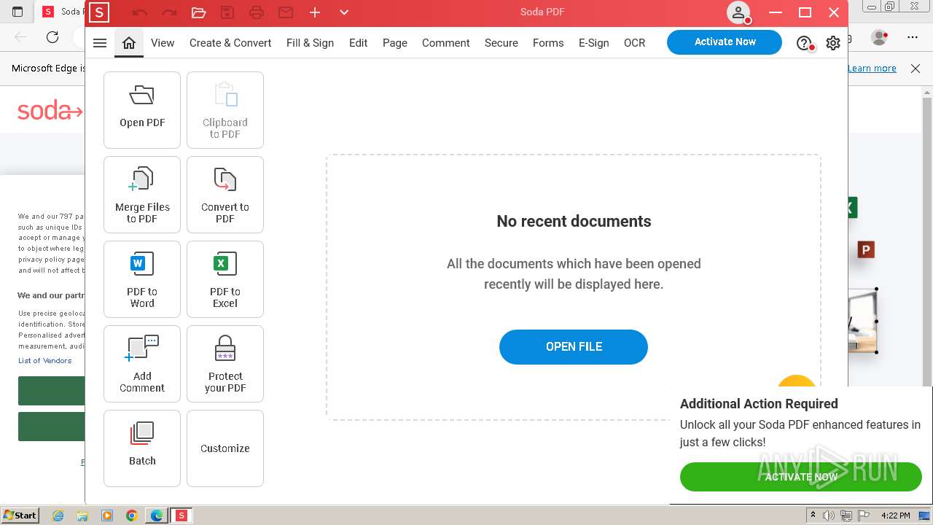Open the Protect your PDF tile
The height and width of the screenshot is (525, 933).
[x=225, y=364]
